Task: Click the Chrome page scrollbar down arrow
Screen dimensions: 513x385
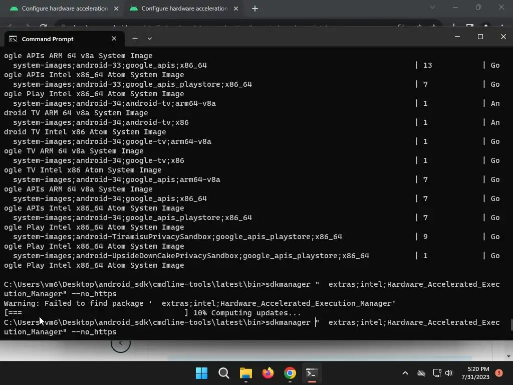Action: coord(508,356)
